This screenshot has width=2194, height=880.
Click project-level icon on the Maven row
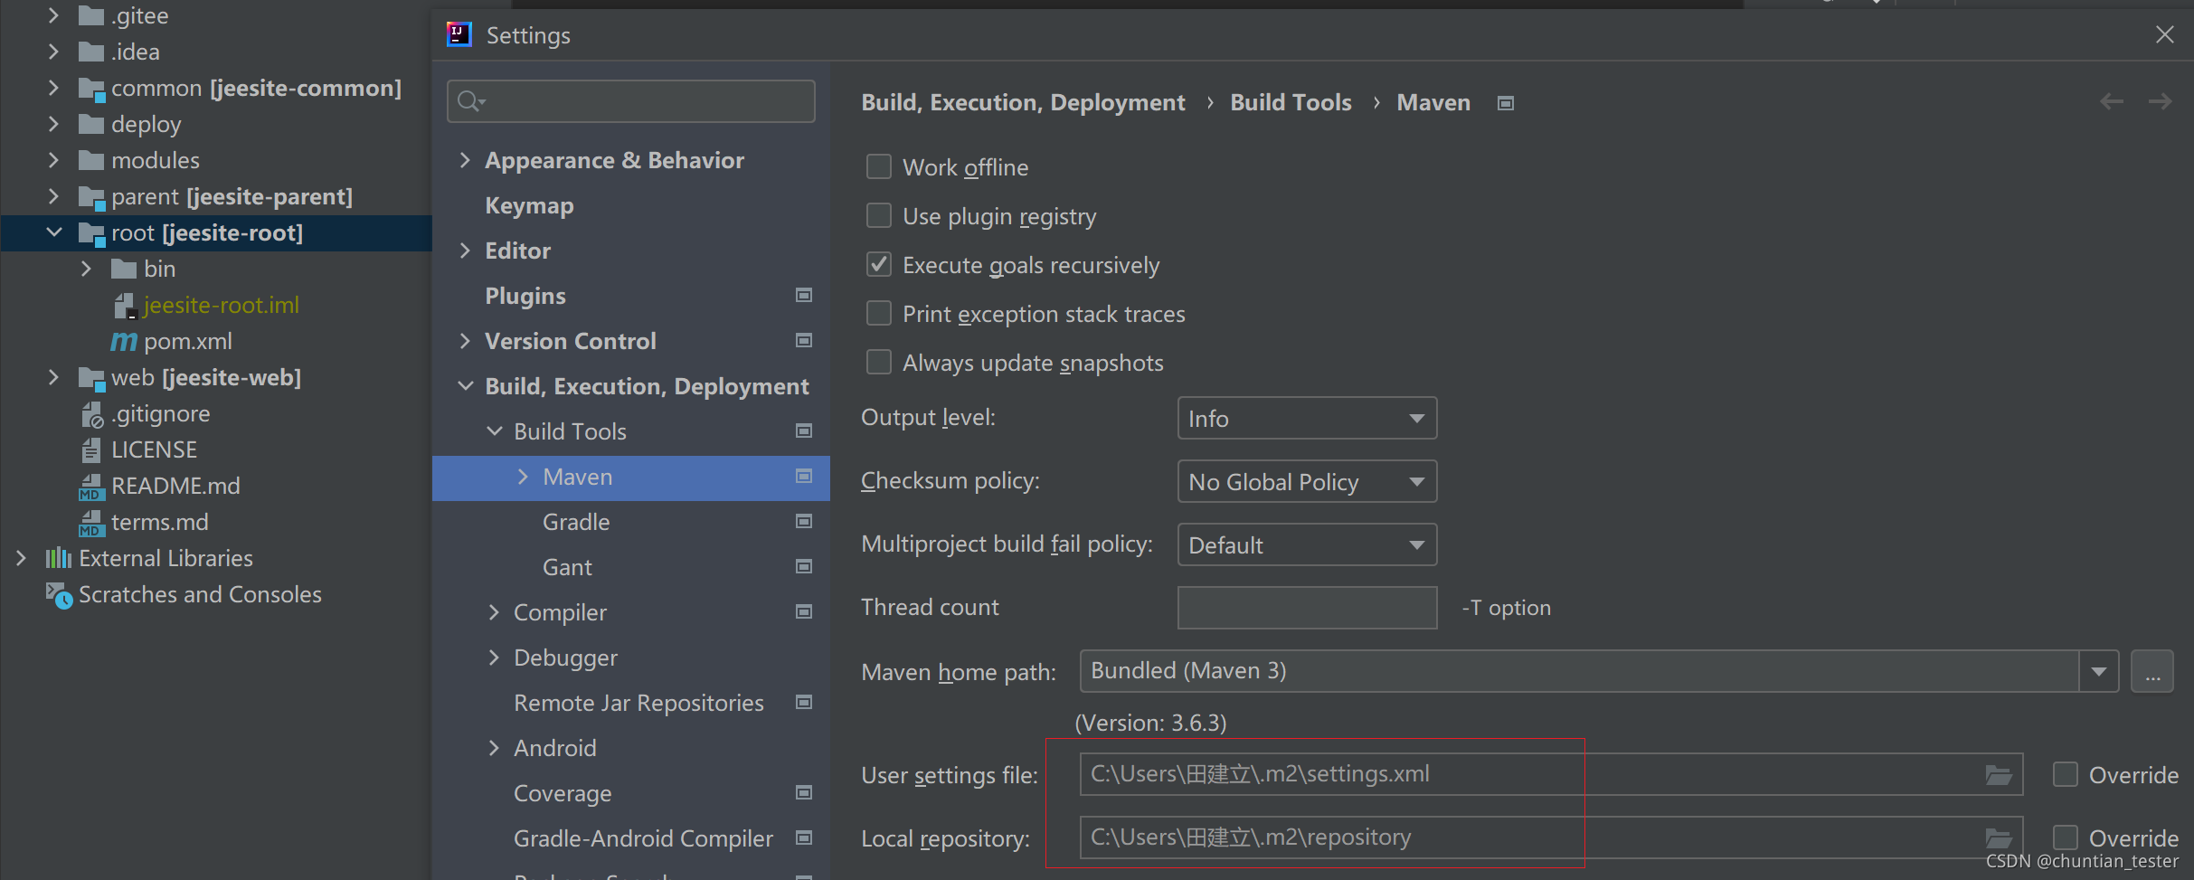pyautogui.click(x=804, y=477)
